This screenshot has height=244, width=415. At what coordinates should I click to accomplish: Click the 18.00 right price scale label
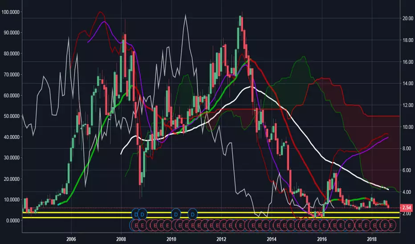pyautogui.click(x=408, y=40)
